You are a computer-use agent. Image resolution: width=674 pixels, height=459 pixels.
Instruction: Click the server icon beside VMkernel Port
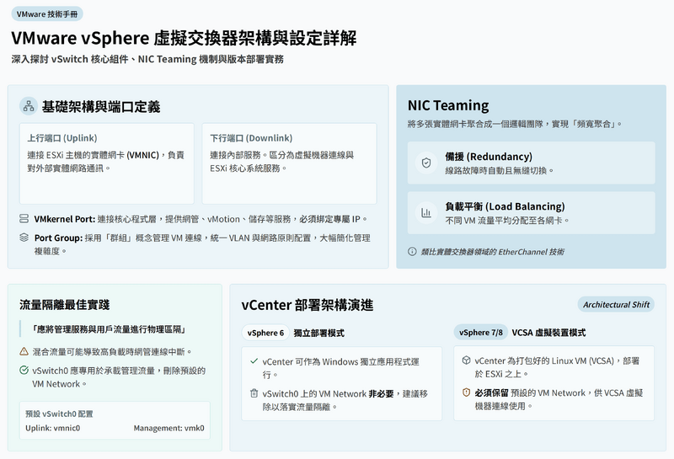pos(24,219)
